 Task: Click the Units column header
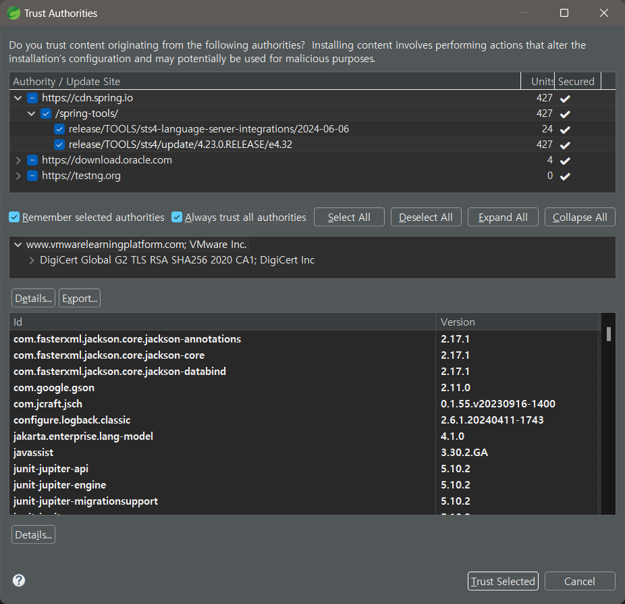[x=538, y=81]
